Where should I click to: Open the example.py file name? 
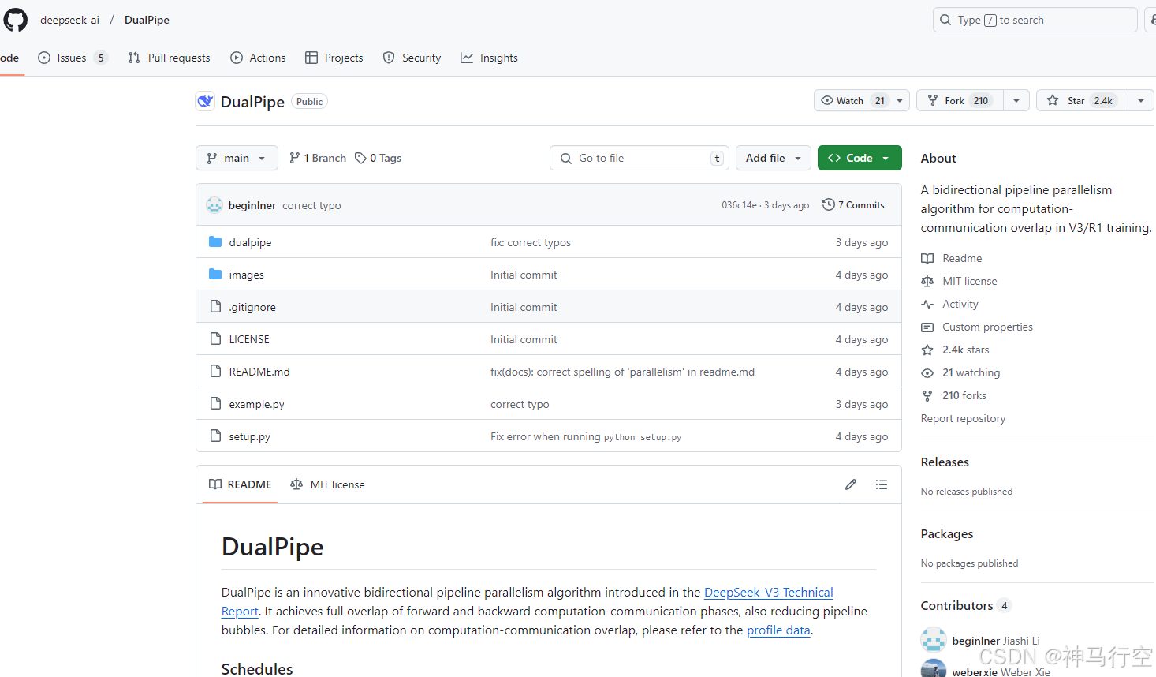click(256, 404)
